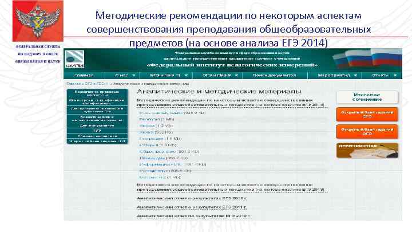Click the Аналитические и методические материалы page heading
The width and height of the screenshot is (412, 232).
click(x=219, y=91)
